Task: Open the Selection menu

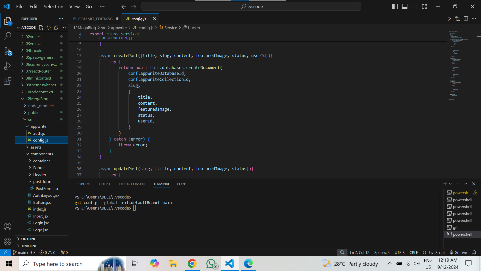Action: coord(53,7)
